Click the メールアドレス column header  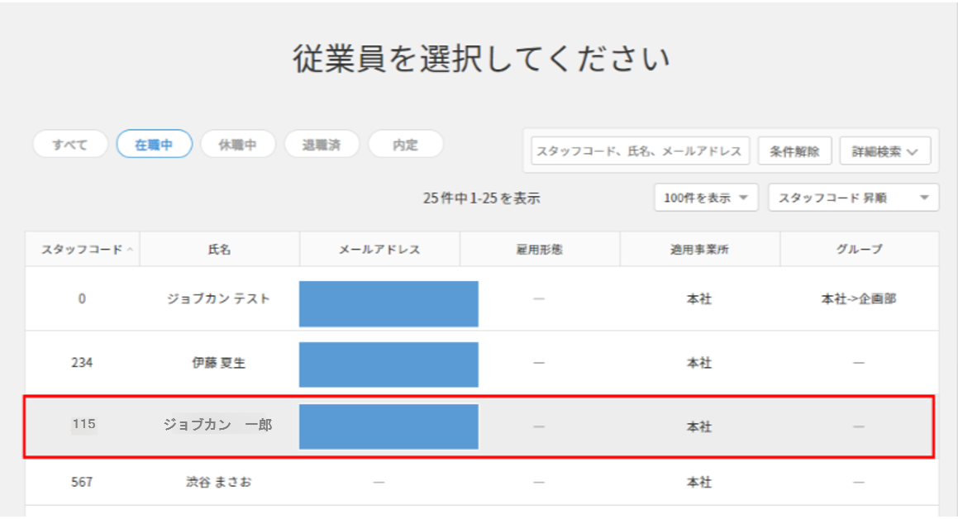[379, 250]
